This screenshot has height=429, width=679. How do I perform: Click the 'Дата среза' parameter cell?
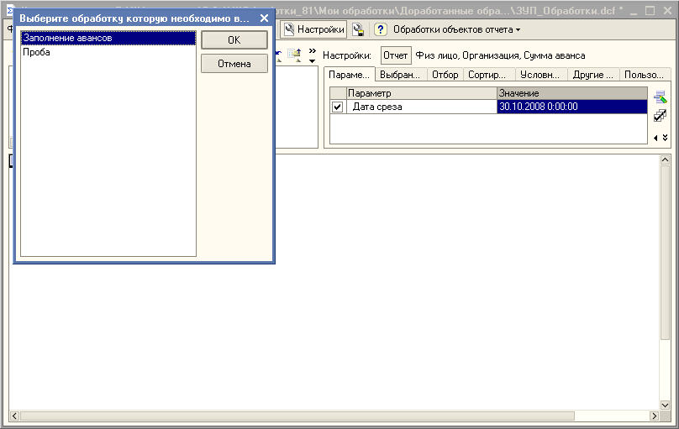(x=422, y=107)
